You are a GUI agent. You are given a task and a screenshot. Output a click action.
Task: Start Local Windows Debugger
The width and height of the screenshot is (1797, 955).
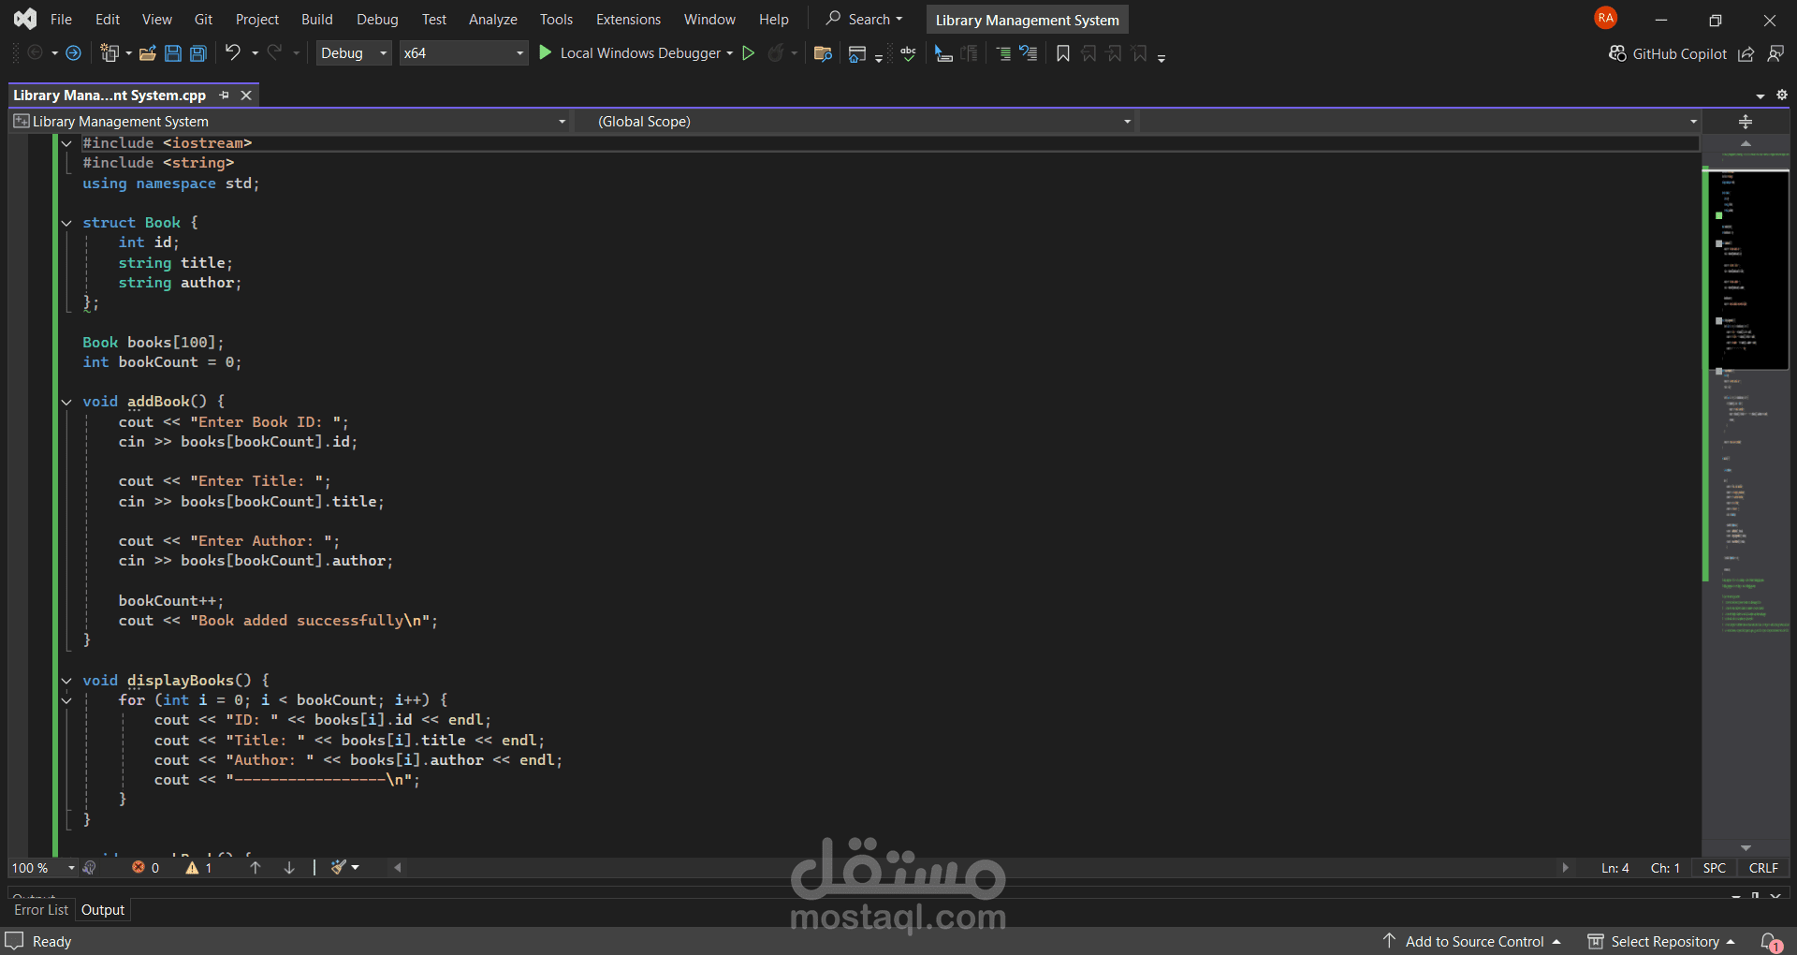[x=630, y=53]
